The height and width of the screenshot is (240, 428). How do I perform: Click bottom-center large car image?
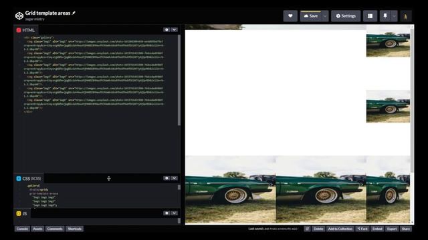(321, 189)
